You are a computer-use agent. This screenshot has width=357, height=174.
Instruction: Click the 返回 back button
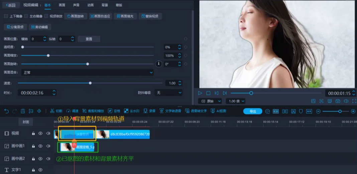[x=11, y=5]
